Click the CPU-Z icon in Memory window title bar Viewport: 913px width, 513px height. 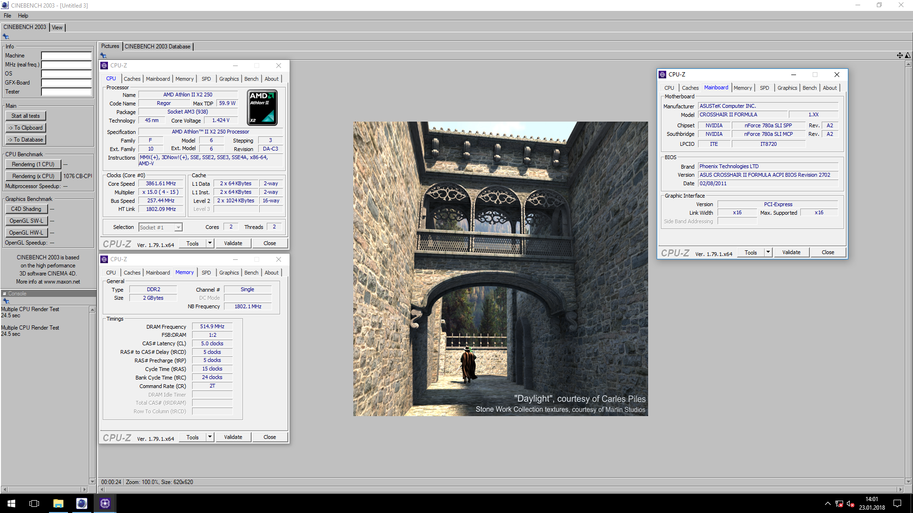(x=105, y=259)
